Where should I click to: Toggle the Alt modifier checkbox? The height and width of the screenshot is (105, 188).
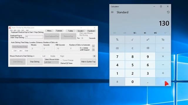pyautogui.click(x=18, y=50)
